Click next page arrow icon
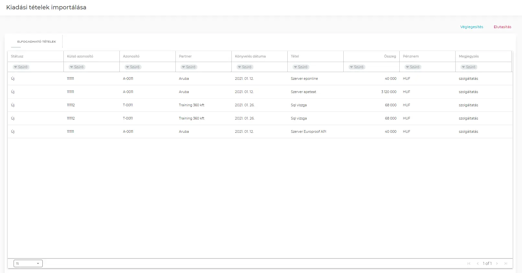The image size is (522, 273). point(497,264)
